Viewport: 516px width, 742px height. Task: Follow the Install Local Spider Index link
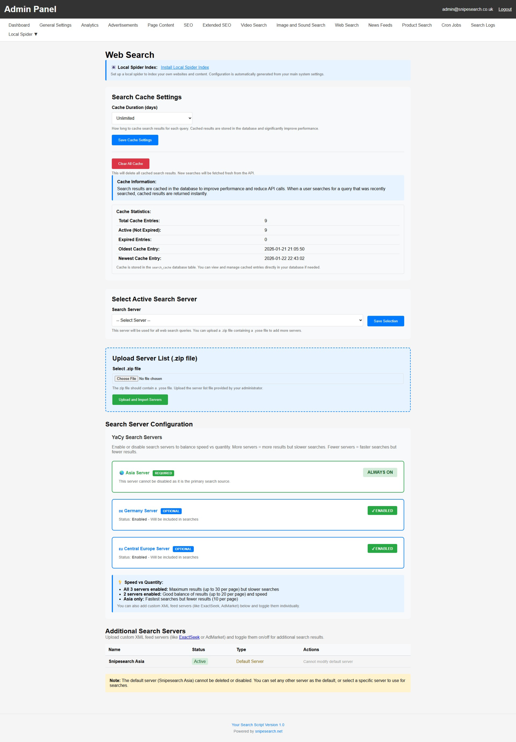click(185, 67)
